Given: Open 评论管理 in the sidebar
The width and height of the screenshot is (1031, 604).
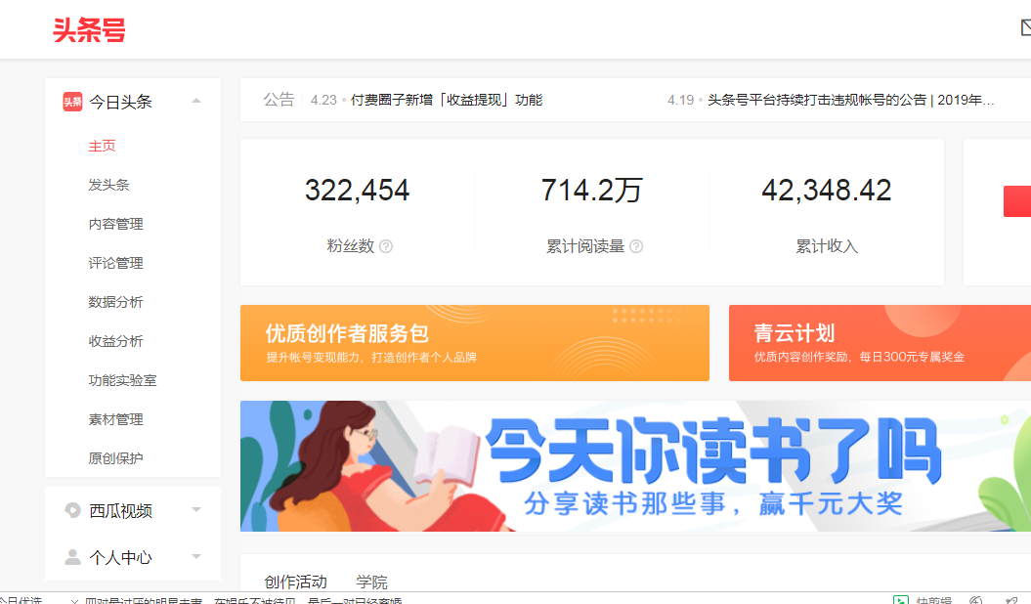Looking at the screenshot, I should pos(115,263).
